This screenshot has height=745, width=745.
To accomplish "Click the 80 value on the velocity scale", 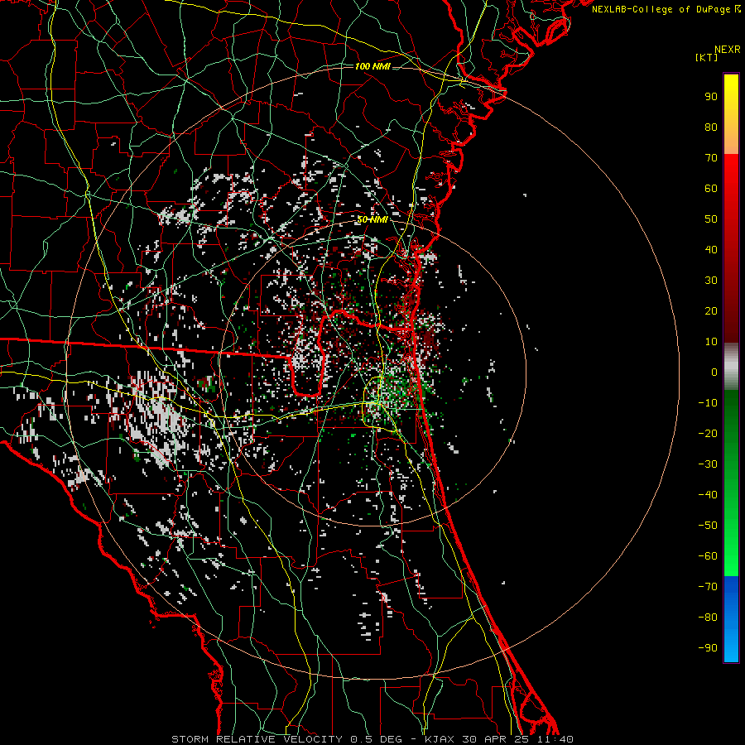I will 711,127.
